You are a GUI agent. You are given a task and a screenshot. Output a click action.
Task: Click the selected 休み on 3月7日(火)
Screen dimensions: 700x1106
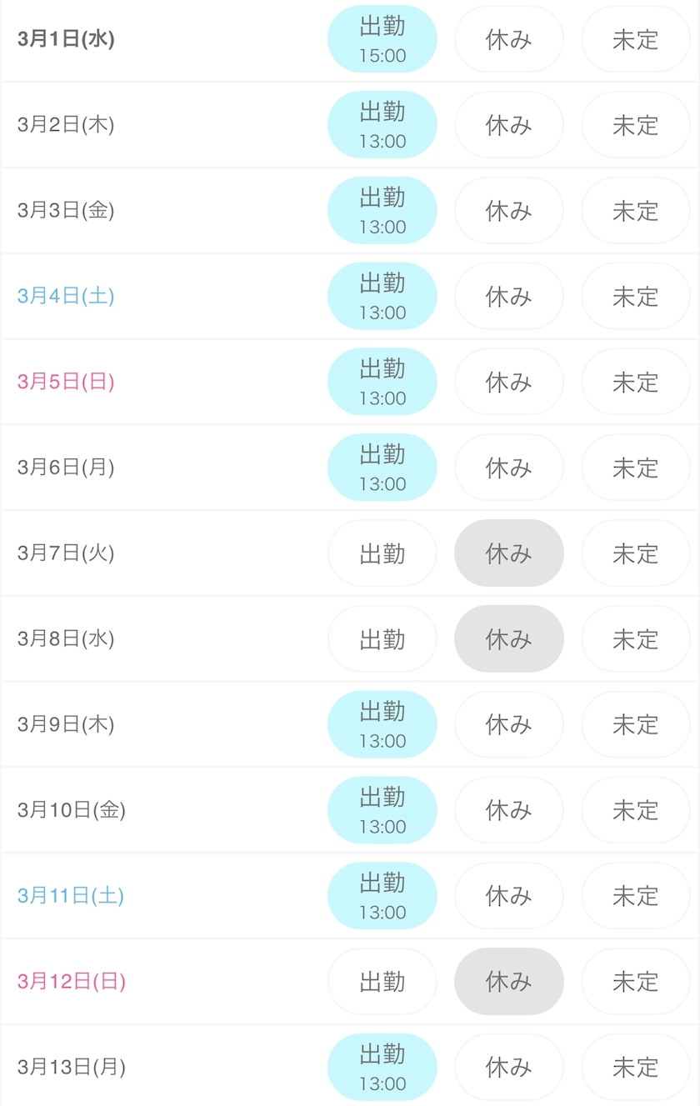509,553
